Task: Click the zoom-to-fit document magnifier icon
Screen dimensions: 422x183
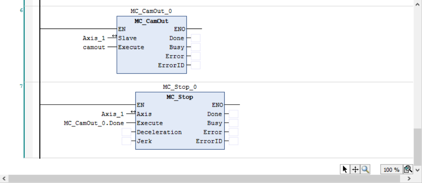Action: [x=407, y=170]
